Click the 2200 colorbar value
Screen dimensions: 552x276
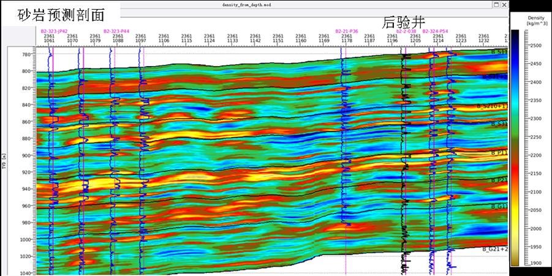537,155
